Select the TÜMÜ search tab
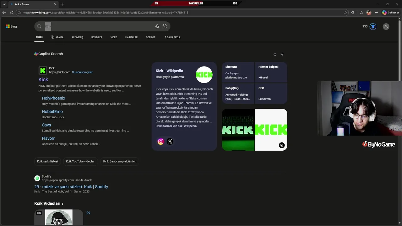This screenshot has height=226, width=402. click(39, 37)
